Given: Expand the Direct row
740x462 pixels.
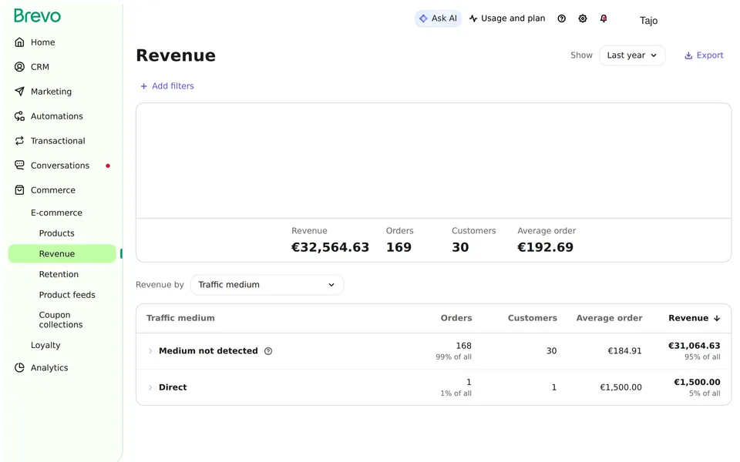Looking at the screenshot, I should [150, 387].
